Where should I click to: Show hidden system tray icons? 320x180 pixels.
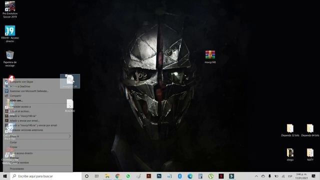click(256, 176)
